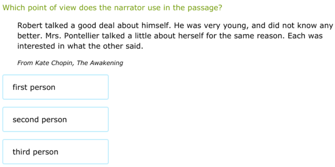
Task: Choose the "second person" answer box
Action: coord(55,120)
